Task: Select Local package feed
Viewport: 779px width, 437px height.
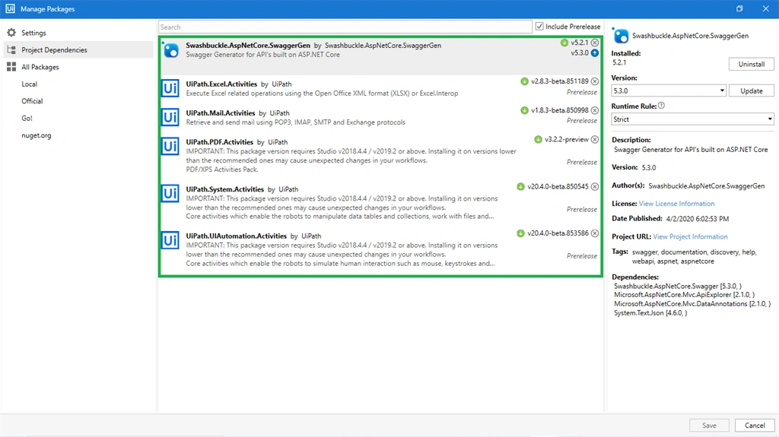Action: pos(30,84)
